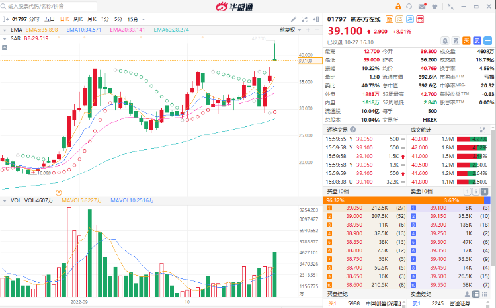
Task: Collapse the SAR indicator row
Action: (x=5, y=38)
